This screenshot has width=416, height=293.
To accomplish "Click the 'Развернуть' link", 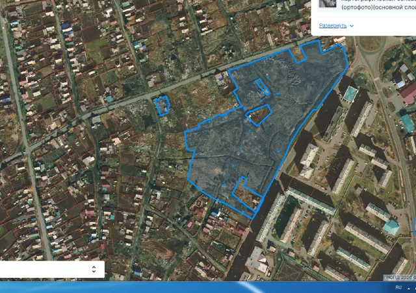I will pyautogui.click(x=333, y=26).
